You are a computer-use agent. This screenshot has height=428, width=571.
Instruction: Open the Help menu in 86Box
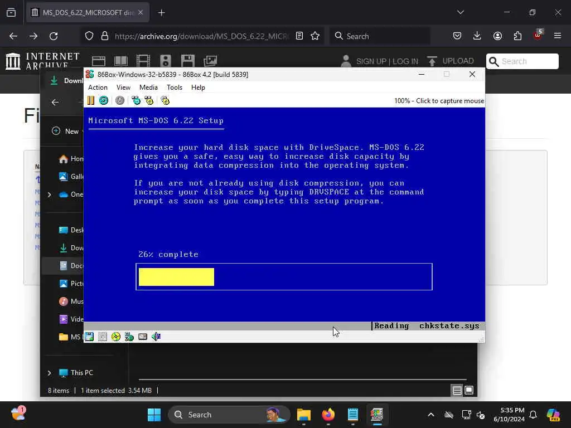pos(198,87)
